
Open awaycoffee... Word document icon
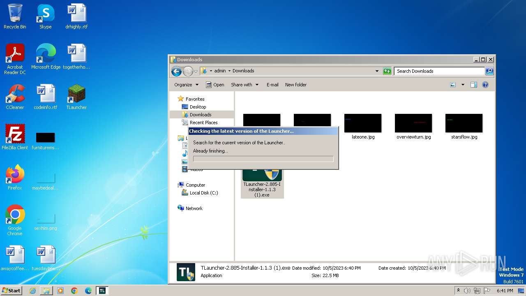pyautogui.click(x=15, y=258)
